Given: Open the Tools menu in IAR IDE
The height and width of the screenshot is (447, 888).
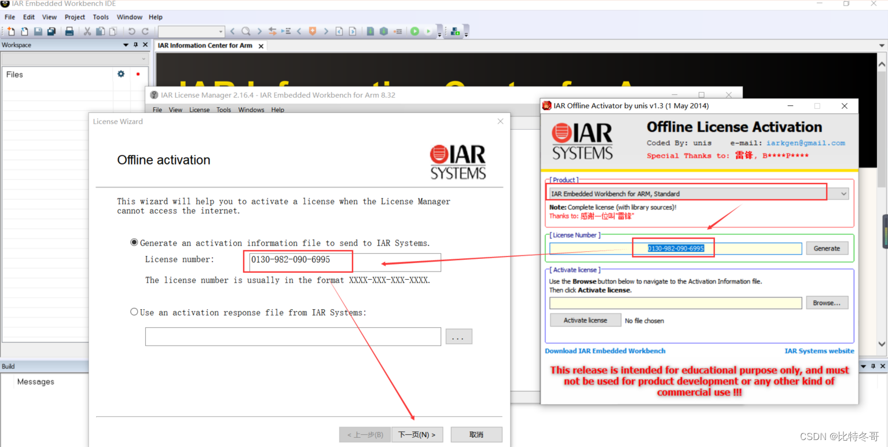Looking at the screenshot, I should [x=101, y=17].
